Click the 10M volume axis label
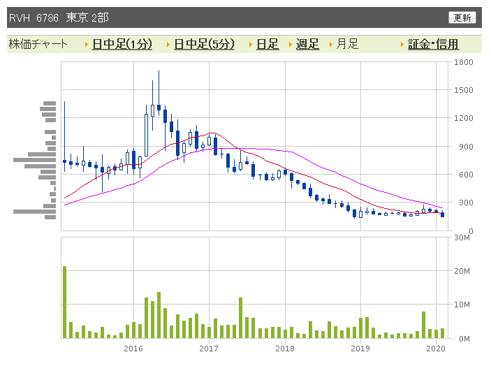Viewport: 491px width, 366px height. coord(462,305)
